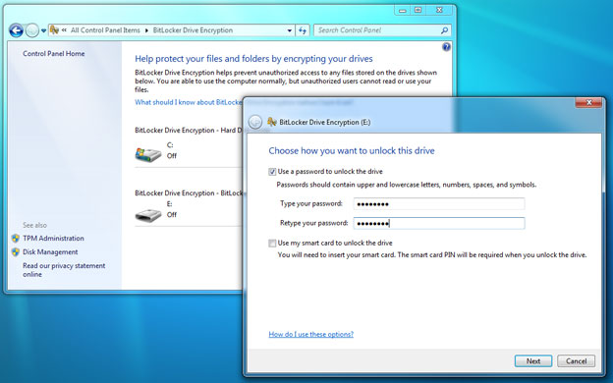Click the back circle in BitLocker wizard dialog
The image size is (613, 383).
pyautogui.click(x=254, y=122)
